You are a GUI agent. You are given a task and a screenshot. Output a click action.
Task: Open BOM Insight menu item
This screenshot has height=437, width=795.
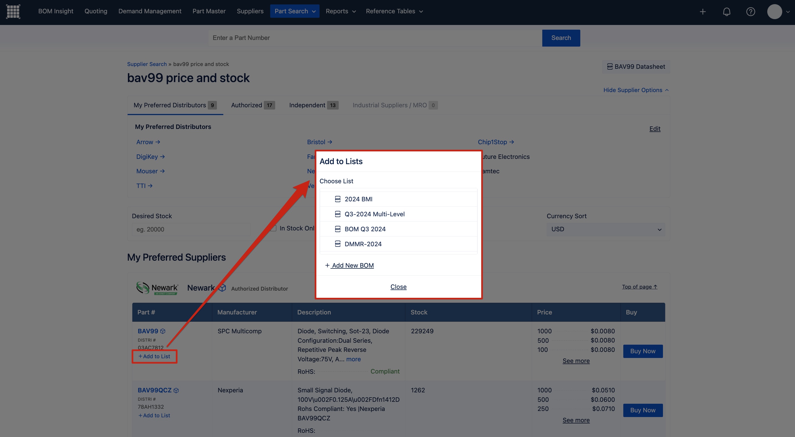pos(55,11)
